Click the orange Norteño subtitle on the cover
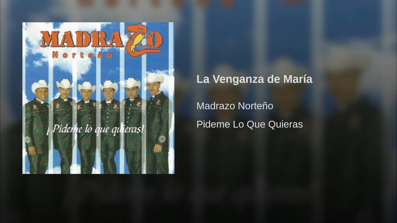Image resolution: width=397 pixels, height=223 pixels. click(x=82, y=55)
